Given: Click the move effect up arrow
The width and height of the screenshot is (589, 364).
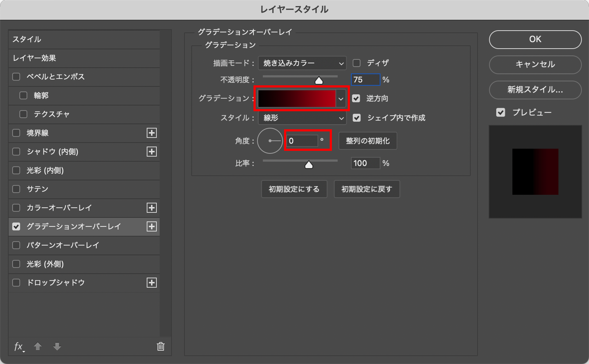Looking at the screenshot, I should [38, 346].
